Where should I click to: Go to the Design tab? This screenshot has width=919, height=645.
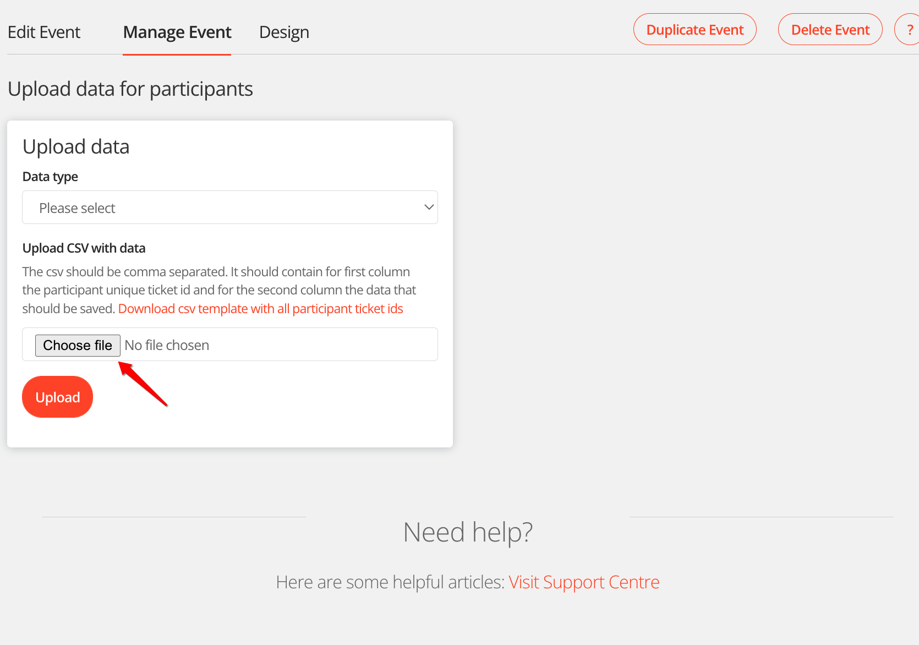click(284, 32)
